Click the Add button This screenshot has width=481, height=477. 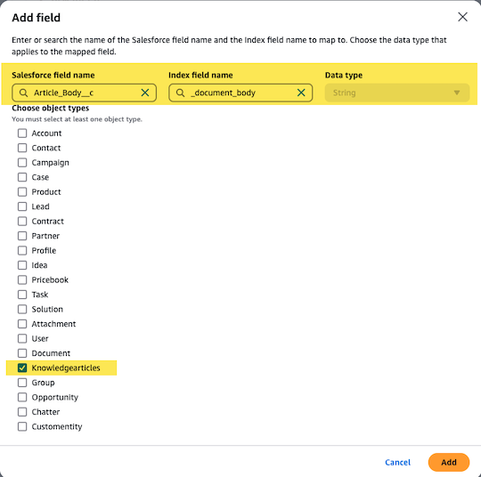coord(448,462)
